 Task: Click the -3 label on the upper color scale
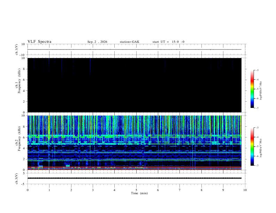tap(257, 70)
